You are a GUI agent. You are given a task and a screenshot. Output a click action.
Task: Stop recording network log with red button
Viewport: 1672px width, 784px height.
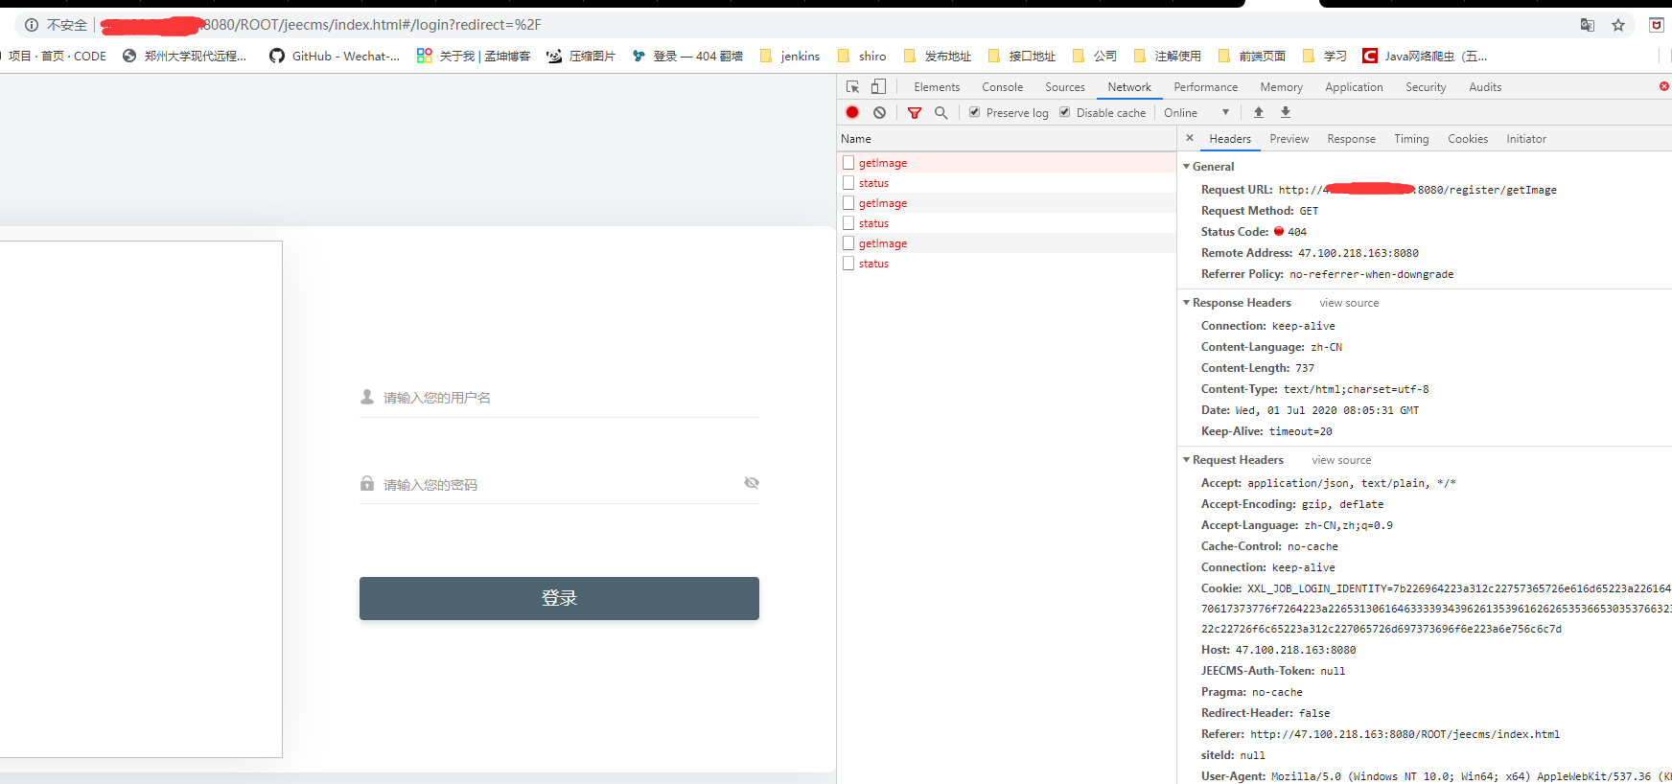(x=852, y=112)
